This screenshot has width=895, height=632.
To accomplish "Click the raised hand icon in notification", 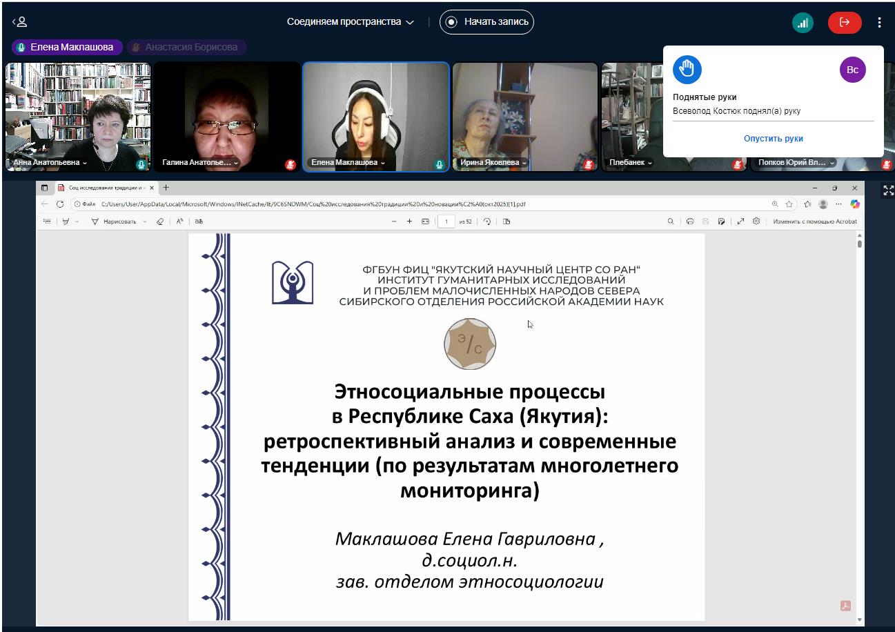I will (687, 70).
